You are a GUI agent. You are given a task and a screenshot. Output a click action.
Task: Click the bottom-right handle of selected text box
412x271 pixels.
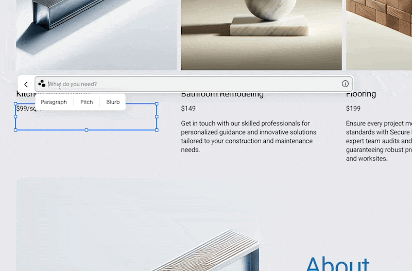click(x=157, y=130)
